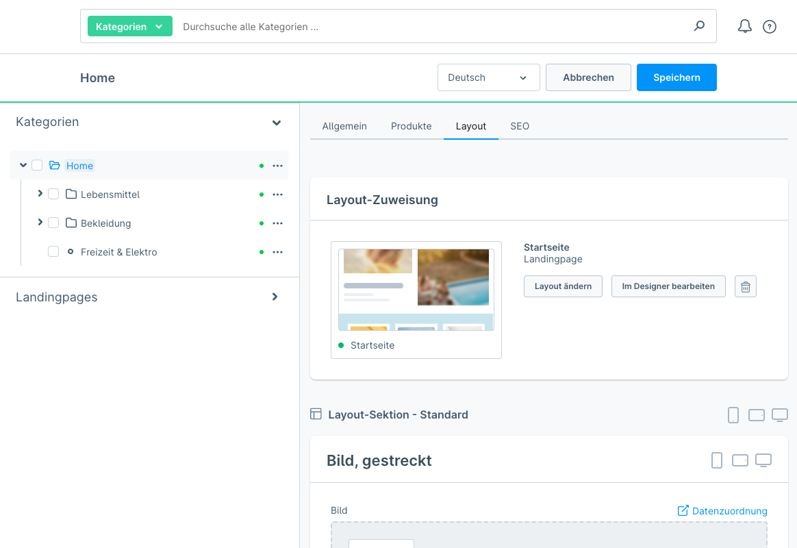The image size is (797, 548).
Task: Expand the Bekleidung tree node
Action: pyautogui.click(x=40, y=223)
